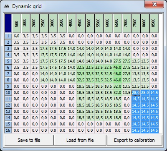Select row header 5
Viewport: 167px width, 151px height.
(x=8, y=61)
